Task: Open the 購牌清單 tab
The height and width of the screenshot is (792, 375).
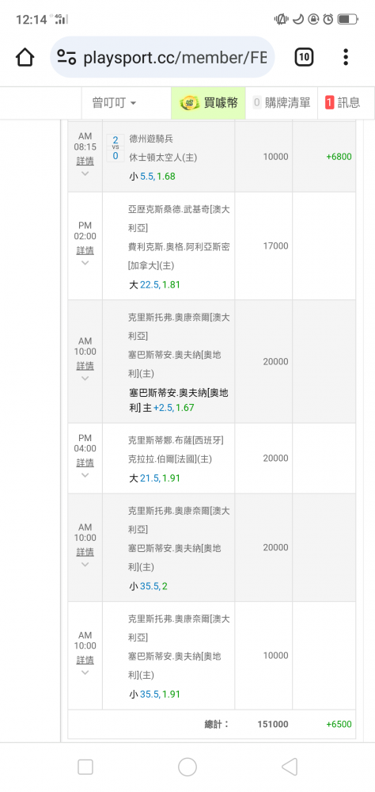Action: point(282,103)
